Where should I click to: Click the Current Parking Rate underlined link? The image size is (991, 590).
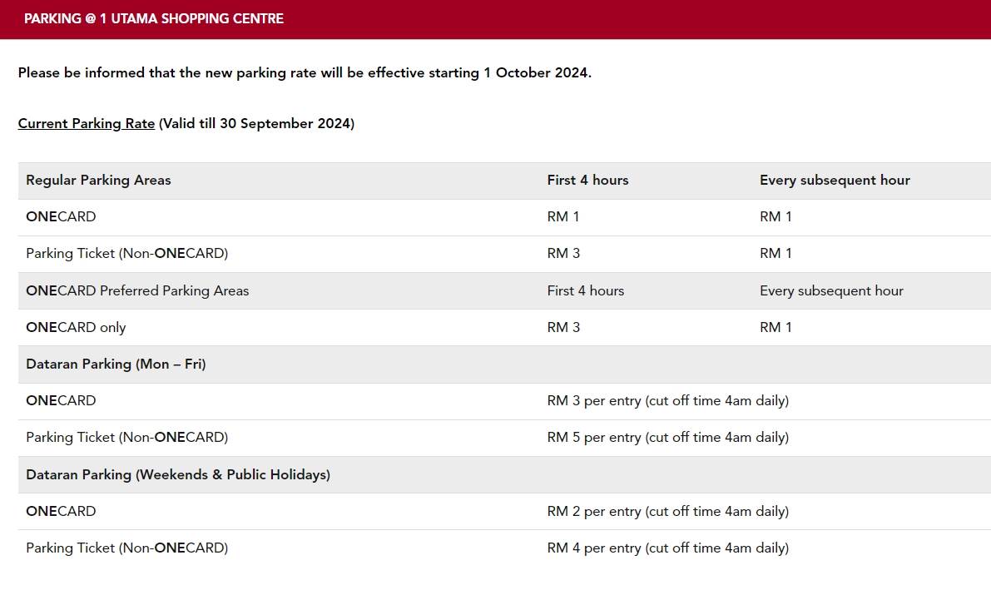click(x=86, y=123)
